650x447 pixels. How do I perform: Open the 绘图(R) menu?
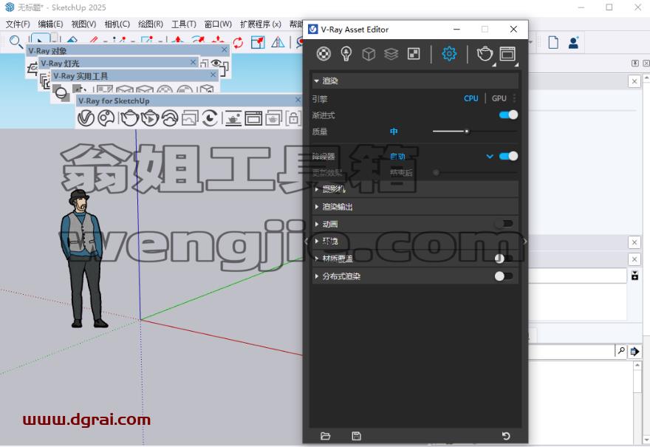pyautogui.click(x=151, y=24)
